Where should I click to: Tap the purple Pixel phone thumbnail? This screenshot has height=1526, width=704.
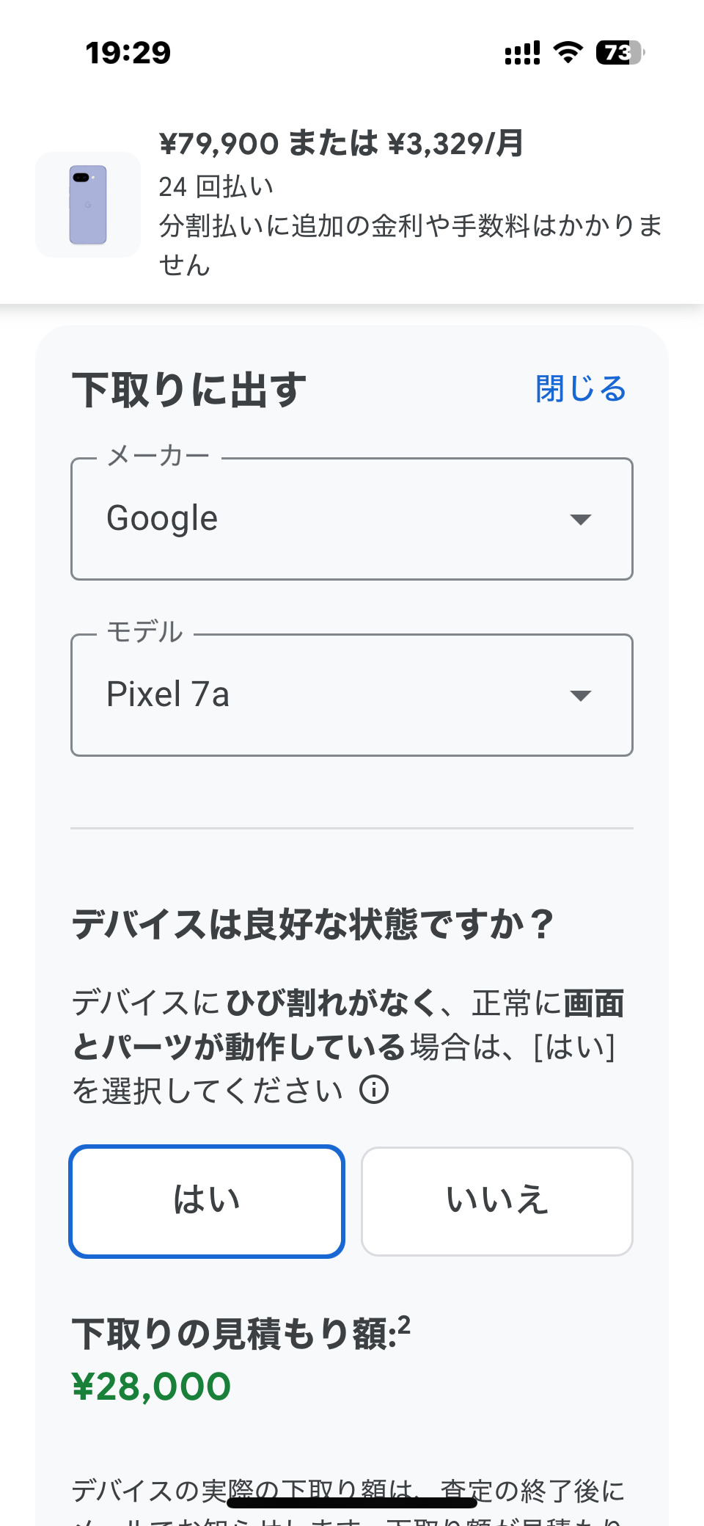tap(88, 205)
